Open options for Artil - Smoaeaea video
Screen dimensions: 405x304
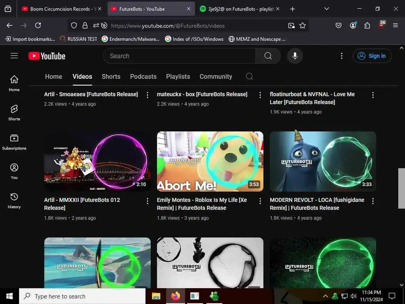click(148, 95)
